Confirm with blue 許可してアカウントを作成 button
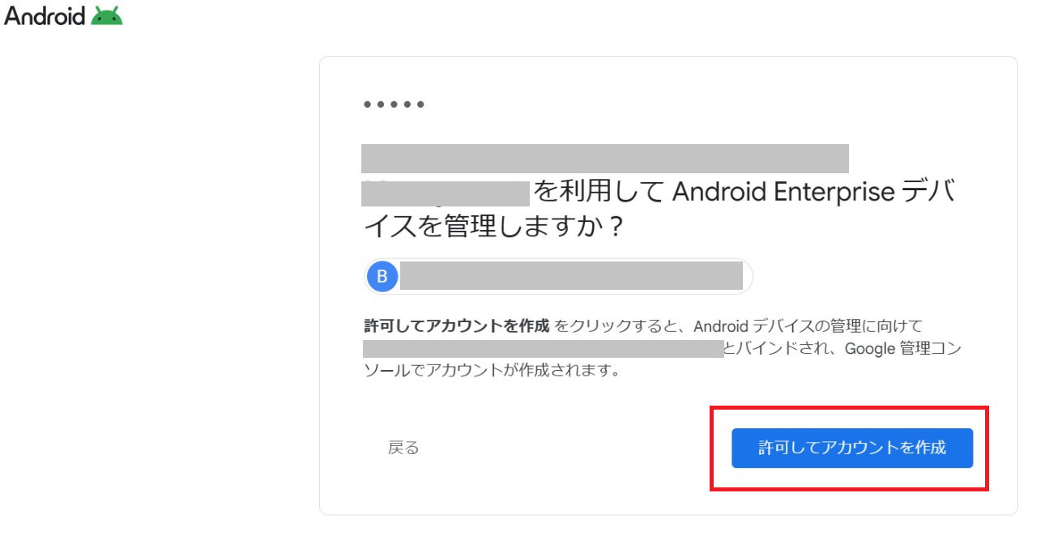 click(851, 448)
